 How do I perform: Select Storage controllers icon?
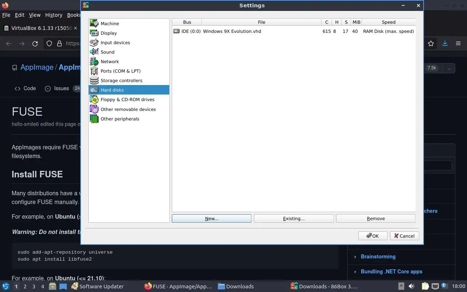[x=94, y=80]
